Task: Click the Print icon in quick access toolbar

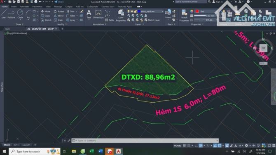Action: coord(36,2)
